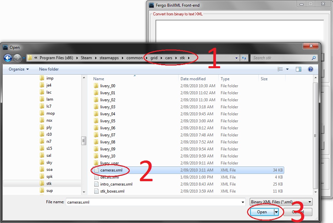Open the Organize menu
Screen dimensions: 333x223
(19, 69)
